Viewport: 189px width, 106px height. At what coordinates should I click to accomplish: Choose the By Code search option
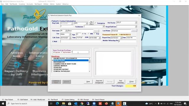tap(54, 52)
